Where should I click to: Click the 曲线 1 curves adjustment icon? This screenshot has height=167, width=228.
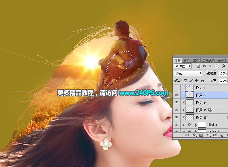point(189,125)
